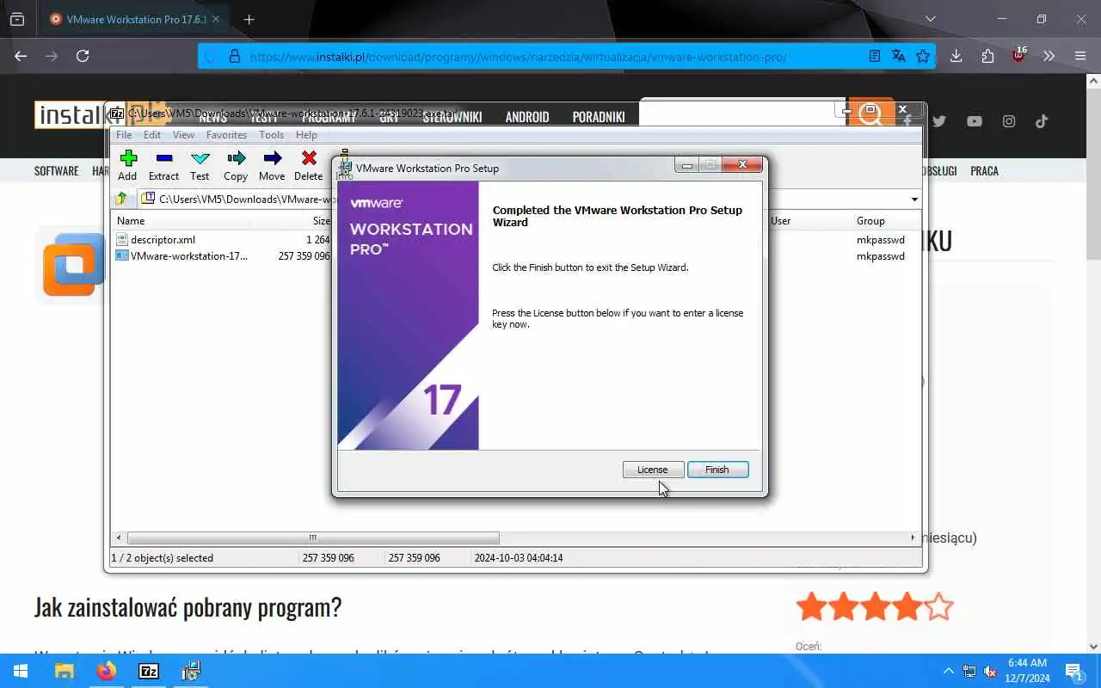Sort by the Group column header
Image resolution: width=1101 pixels, height=688 pixels.
point(870,221)
